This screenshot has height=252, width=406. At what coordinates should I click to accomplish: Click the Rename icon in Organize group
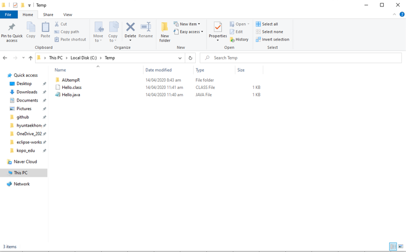146,31
